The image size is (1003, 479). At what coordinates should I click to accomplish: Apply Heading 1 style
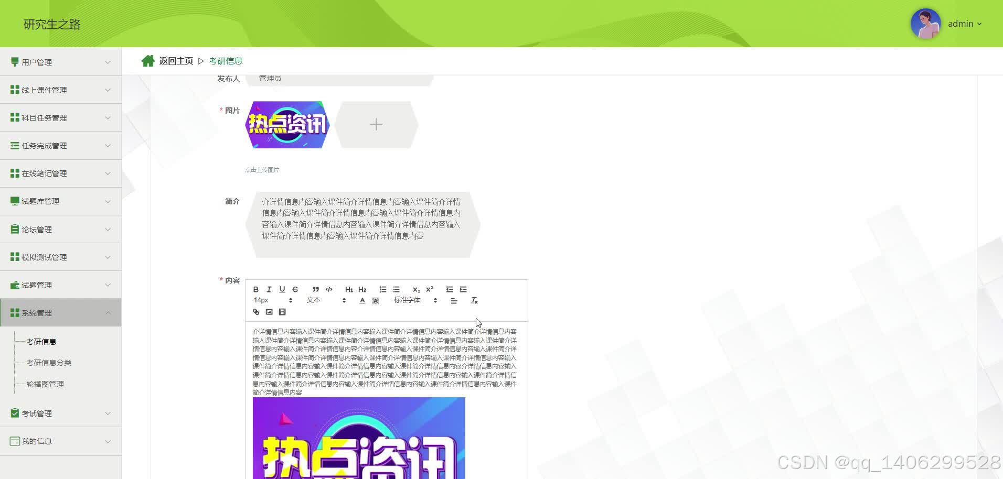(x=349, y=289)
